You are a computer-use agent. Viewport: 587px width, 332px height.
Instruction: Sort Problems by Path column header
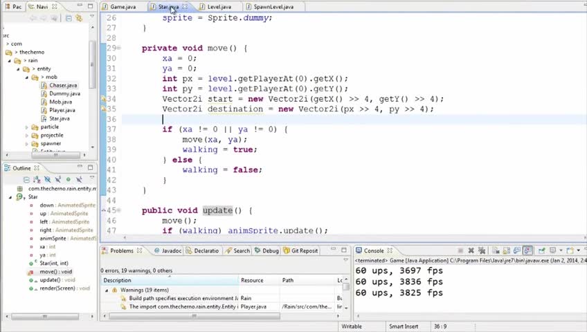click(x=307, y=280)
